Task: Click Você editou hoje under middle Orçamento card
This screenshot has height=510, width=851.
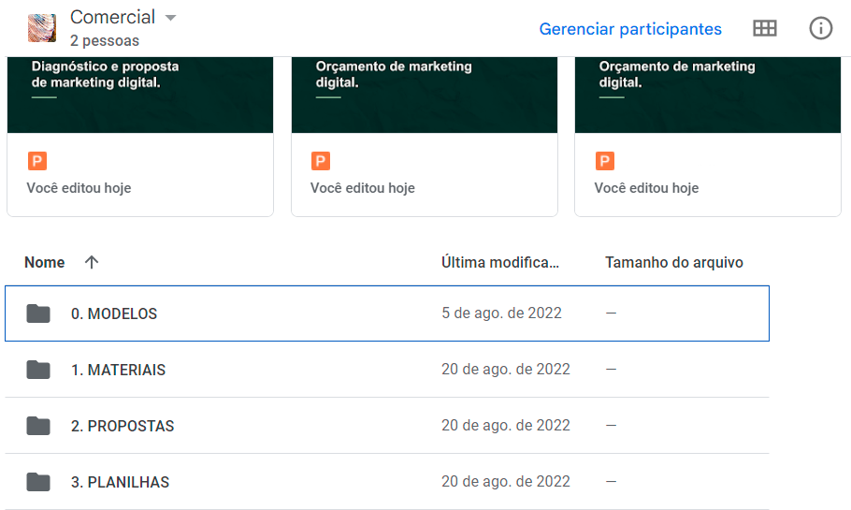Action: [x=363, y=188]
